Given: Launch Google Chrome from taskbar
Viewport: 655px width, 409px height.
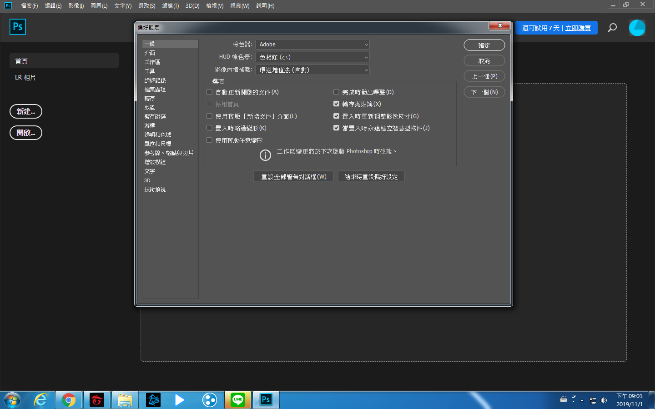Looking at the screenshot, I should click(69, 400).
